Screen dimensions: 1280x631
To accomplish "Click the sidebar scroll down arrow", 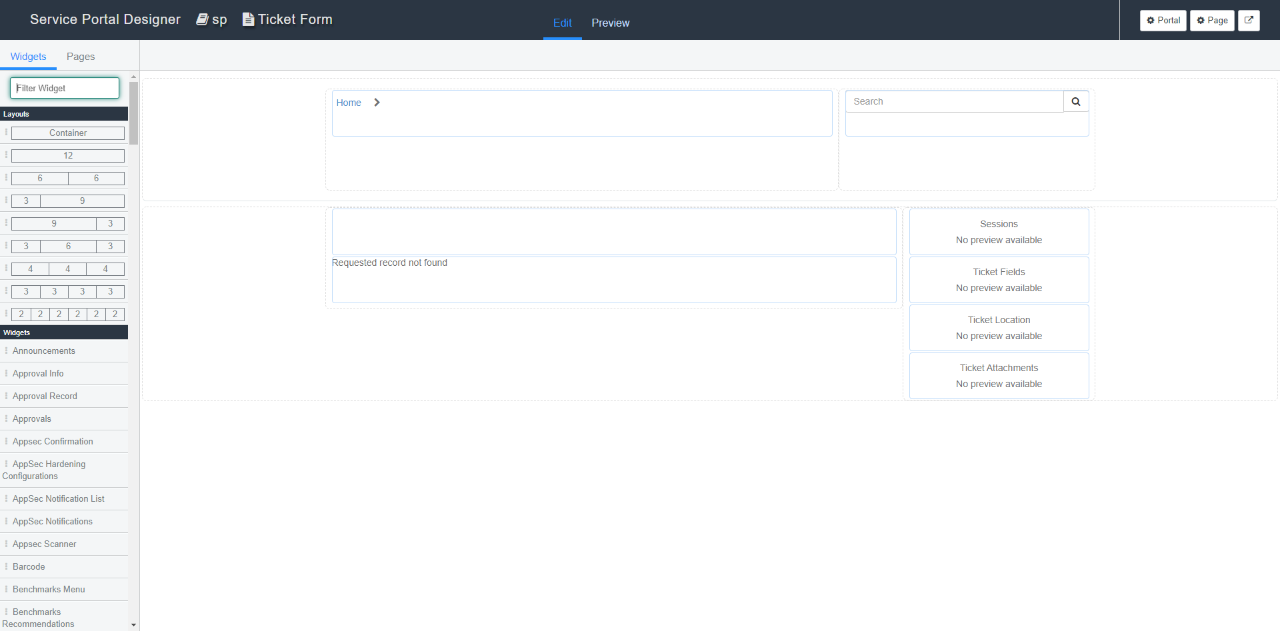I will [133, 625].
